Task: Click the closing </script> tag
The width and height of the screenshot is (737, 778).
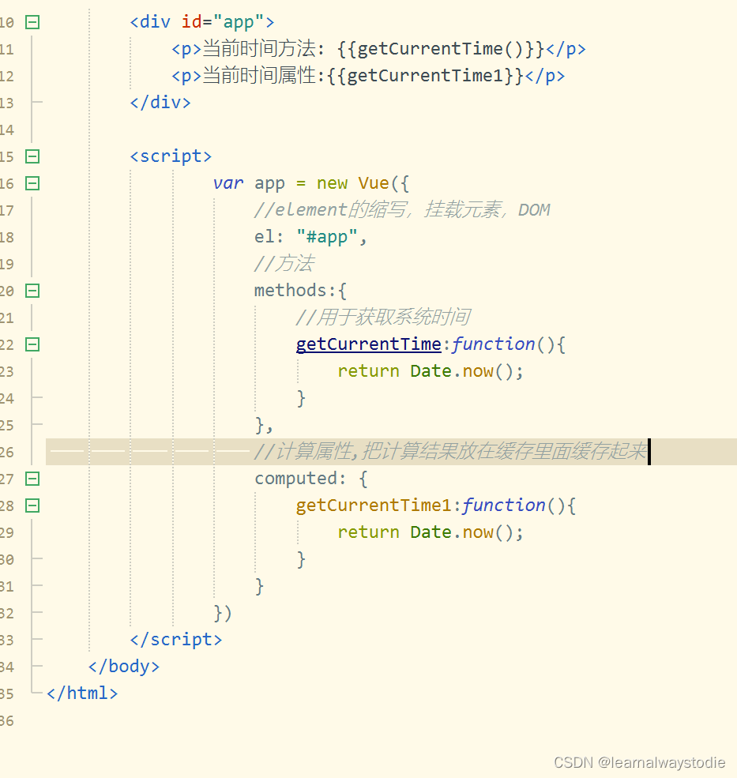Action: click(175, 640)
